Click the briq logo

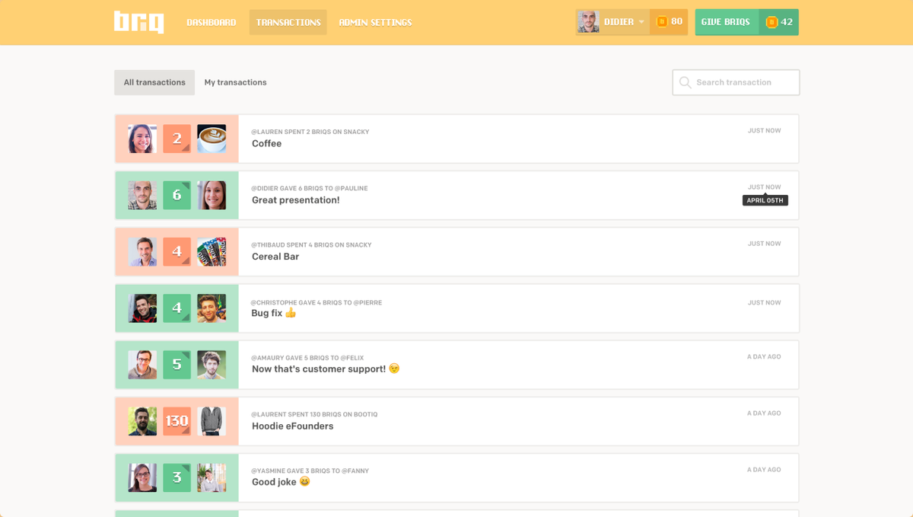tap(139, 22)
